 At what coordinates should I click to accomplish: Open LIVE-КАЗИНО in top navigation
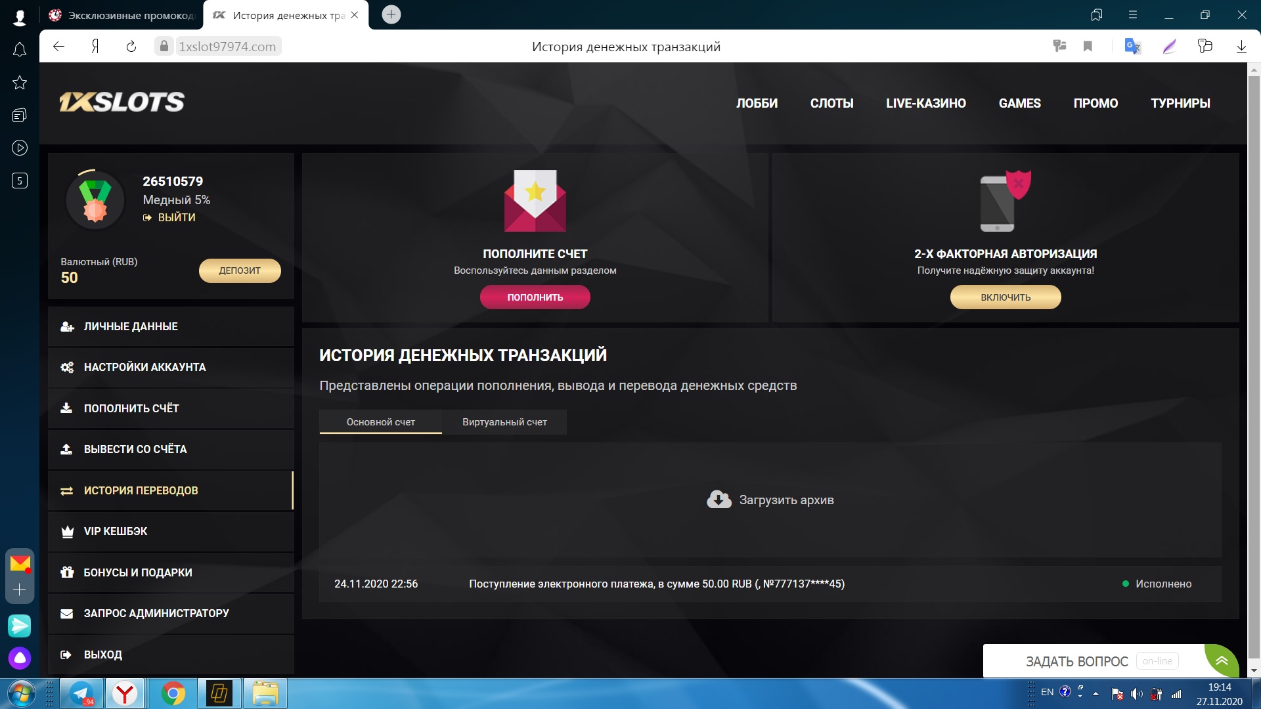tap(925, 103)
